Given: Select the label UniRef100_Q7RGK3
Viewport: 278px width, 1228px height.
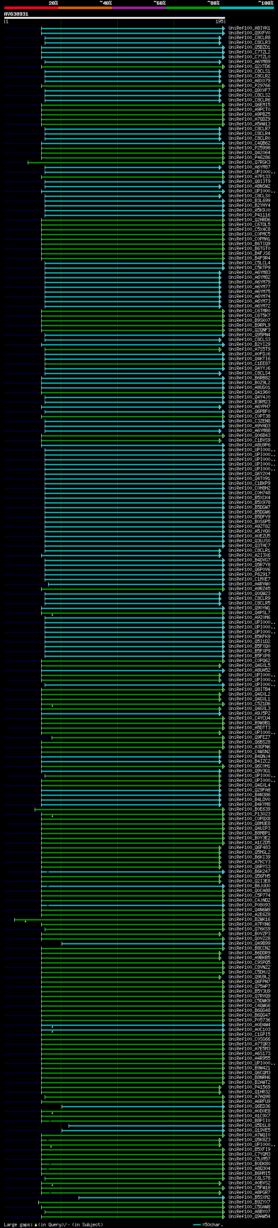Looking at the screenshot, I should pos(249,162).
